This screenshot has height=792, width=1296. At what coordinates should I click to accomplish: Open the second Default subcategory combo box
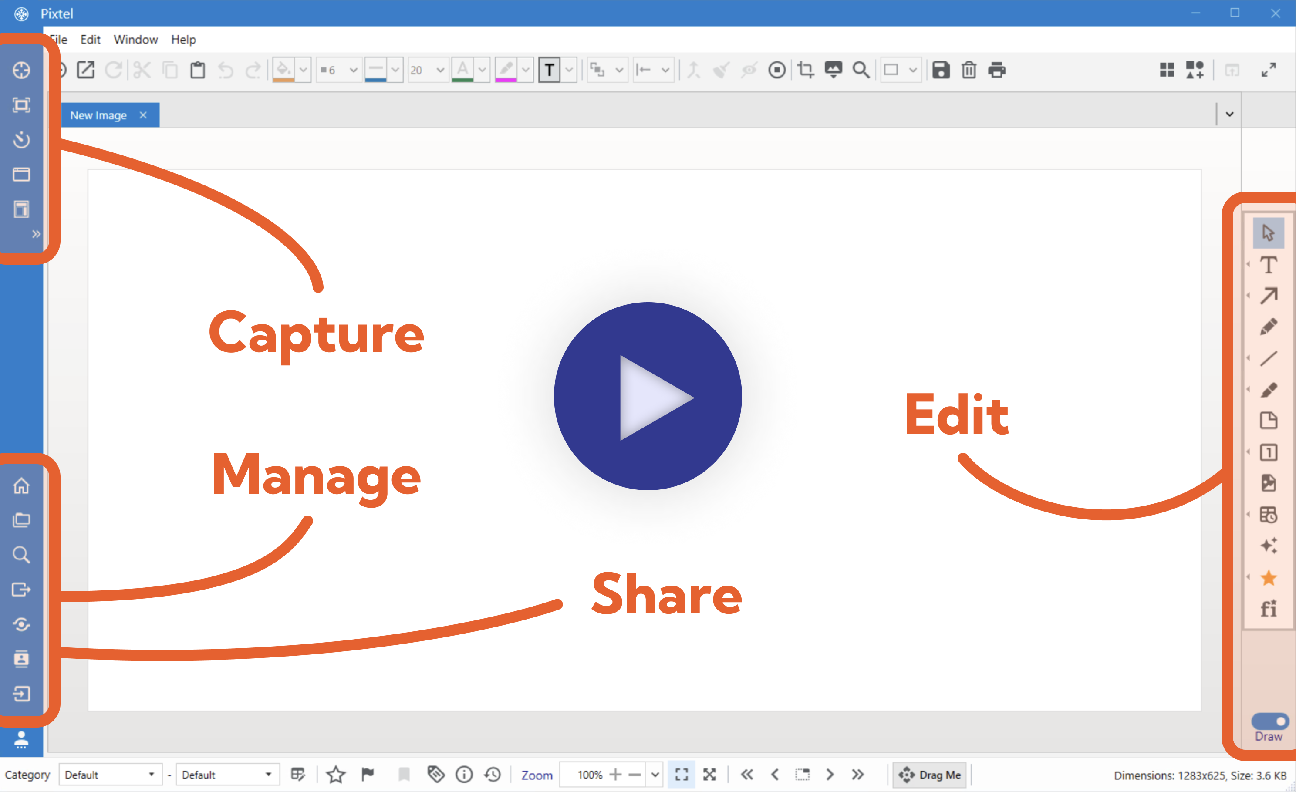click(227, 775)
